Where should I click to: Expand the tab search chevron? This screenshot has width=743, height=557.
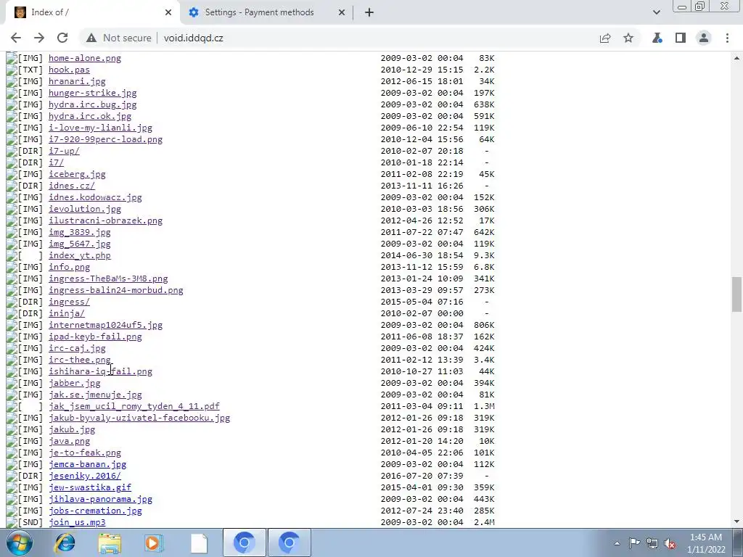656,12
